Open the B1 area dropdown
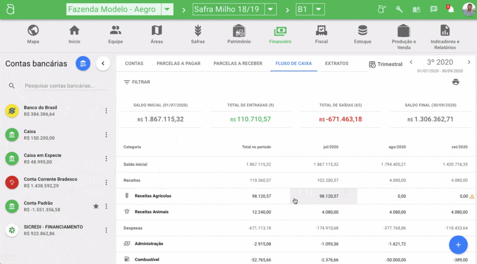Image resolution: width=477 pixels, height=264 pixels. [319, 10]
